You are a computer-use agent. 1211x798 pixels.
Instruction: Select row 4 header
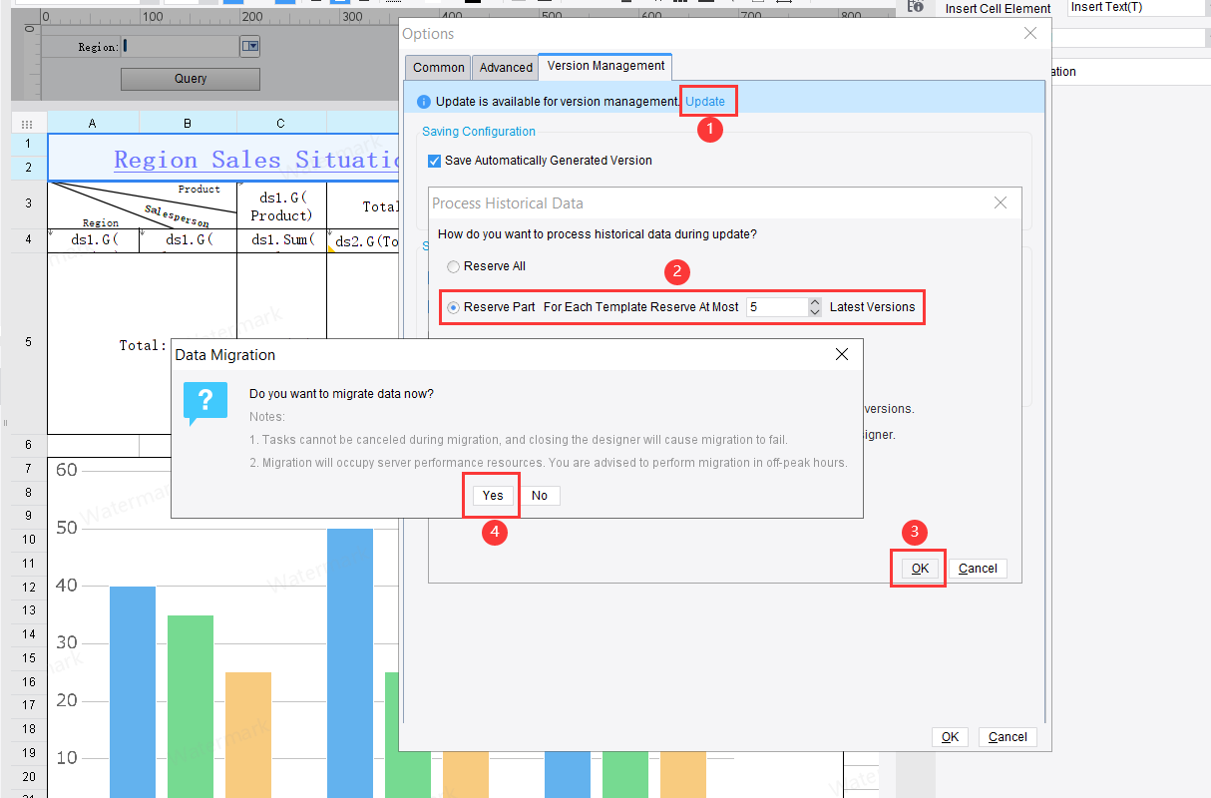coord(29,240)
